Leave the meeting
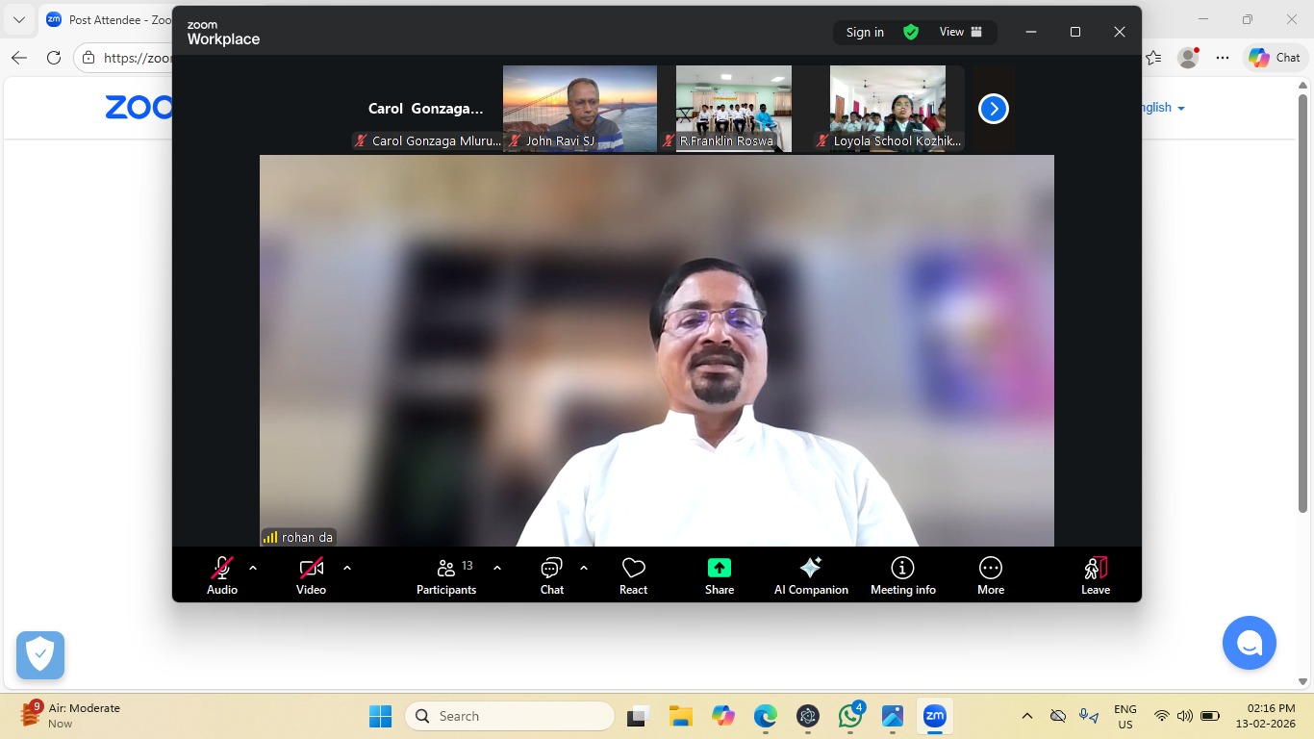This screenshot has width=1314, height=739. [1095, 575]
